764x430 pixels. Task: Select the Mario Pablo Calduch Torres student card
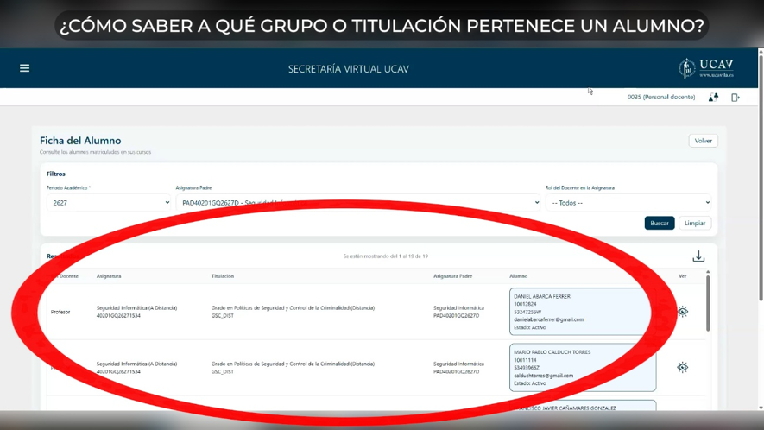pyautogui.click(x=583, y=367)
